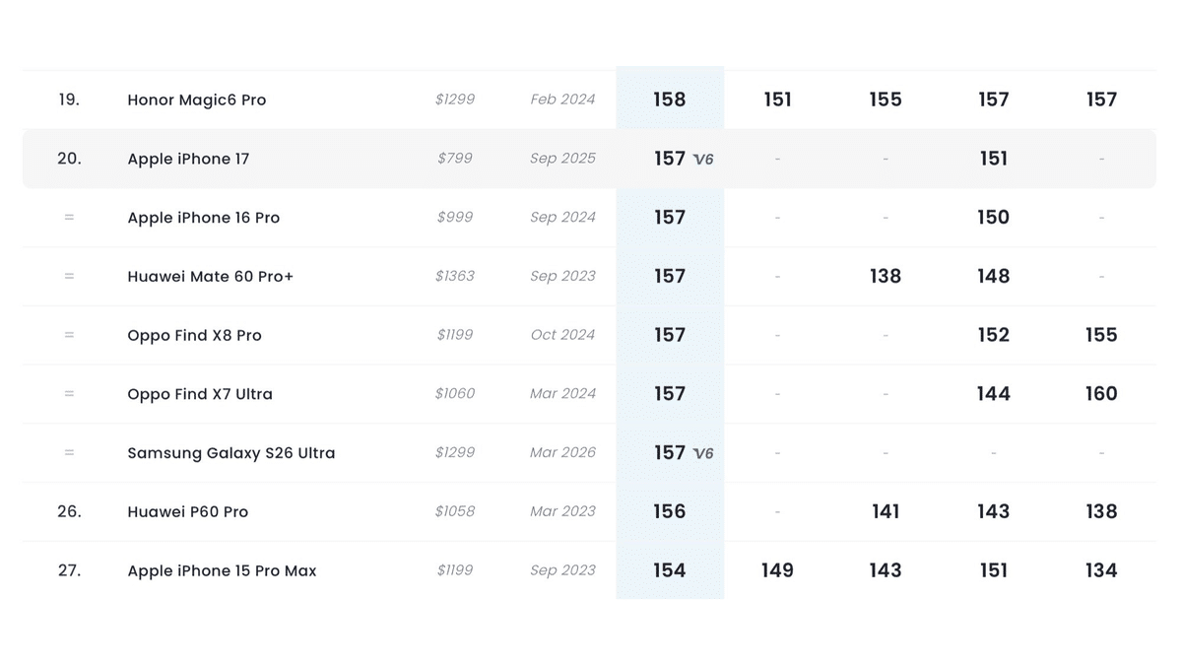Click the 156 score of Huawei P60 Pro

point(670,511)
